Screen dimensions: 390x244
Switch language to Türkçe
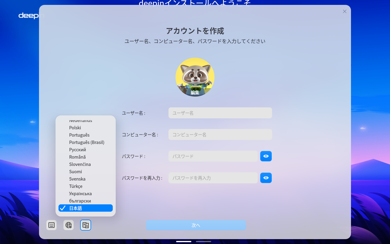coord(86,186)
